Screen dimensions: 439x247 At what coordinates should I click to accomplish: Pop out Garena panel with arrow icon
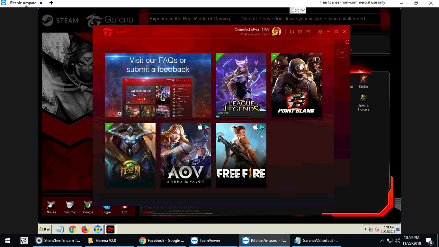347,42
